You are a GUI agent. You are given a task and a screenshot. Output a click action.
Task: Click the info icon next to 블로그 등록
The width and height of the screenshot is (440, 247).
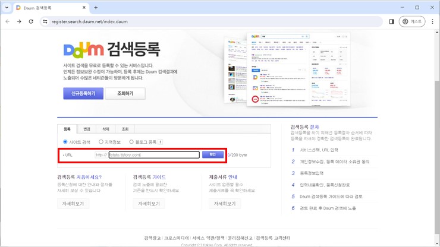[x=160, y=142]
